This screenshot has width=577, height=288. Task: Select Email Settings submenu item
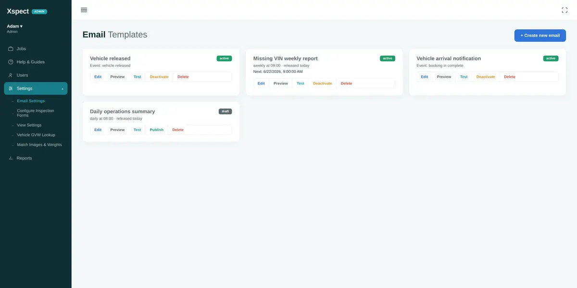(31, 101)
